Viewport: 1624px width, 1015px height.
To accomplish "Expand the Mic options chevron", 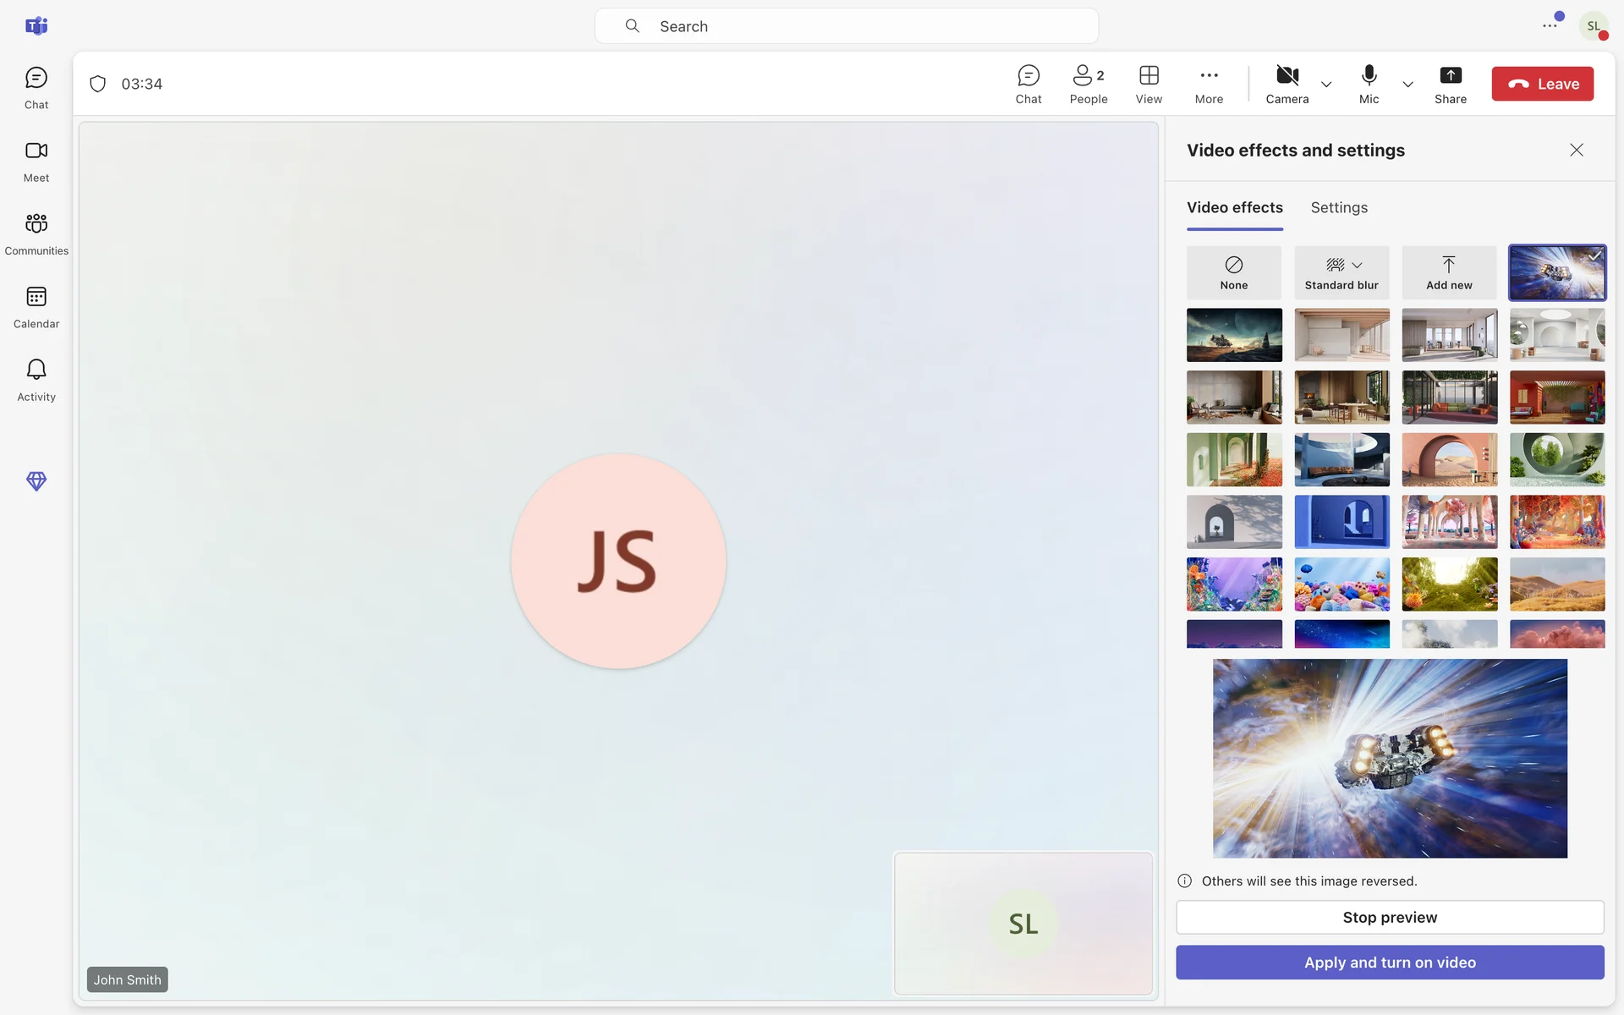I will [x=1407, y=85].
